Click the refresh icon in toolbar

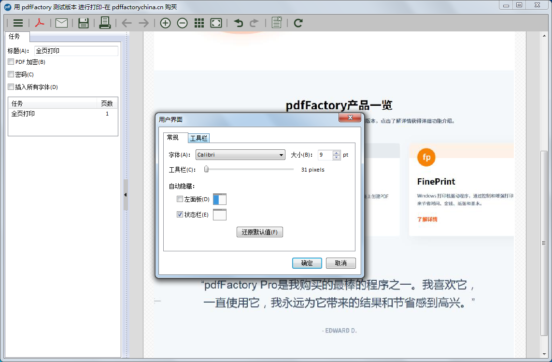pos(298,23)
